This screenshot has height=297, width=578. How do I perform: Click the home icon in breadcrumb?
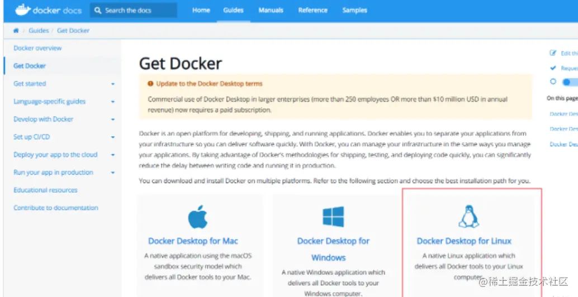point(16,31)
